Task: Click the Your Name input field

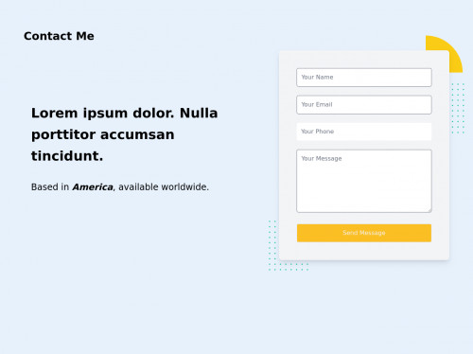Action: click(x=364, y=78)
